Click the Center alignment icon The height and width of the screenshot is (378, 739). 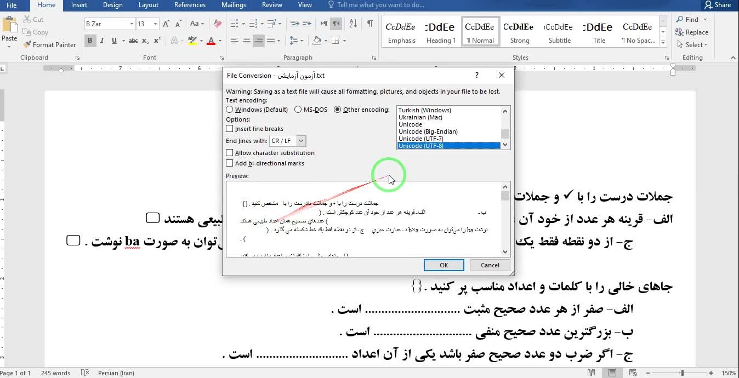click(247, 41)
